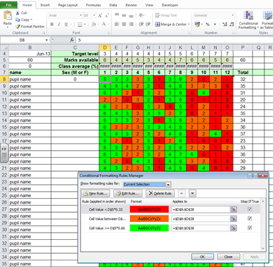273x267 pixels.
Task: Select column D header
Action: coord(105,48)
